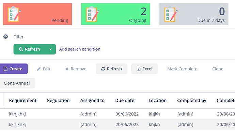Click Mark Complete action
Screen dimensions: 235x133
(x=182, y=69)
